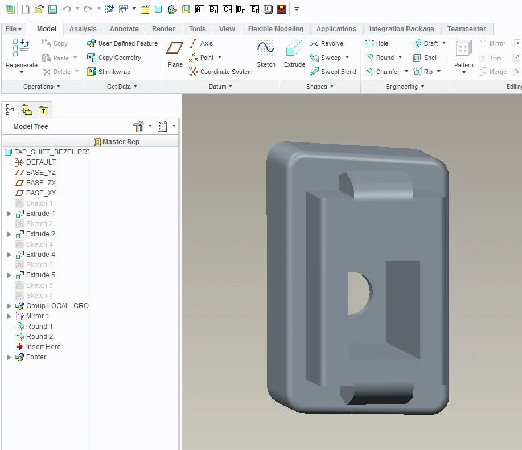Expand the Extrude 1 feature node
The width and height of the screenshot is (522, 450).
[9, 214]
